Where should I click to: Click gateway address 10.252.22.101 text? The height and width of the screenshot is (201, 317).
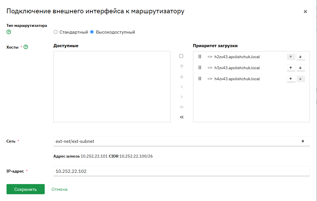[x=94, y=156]
